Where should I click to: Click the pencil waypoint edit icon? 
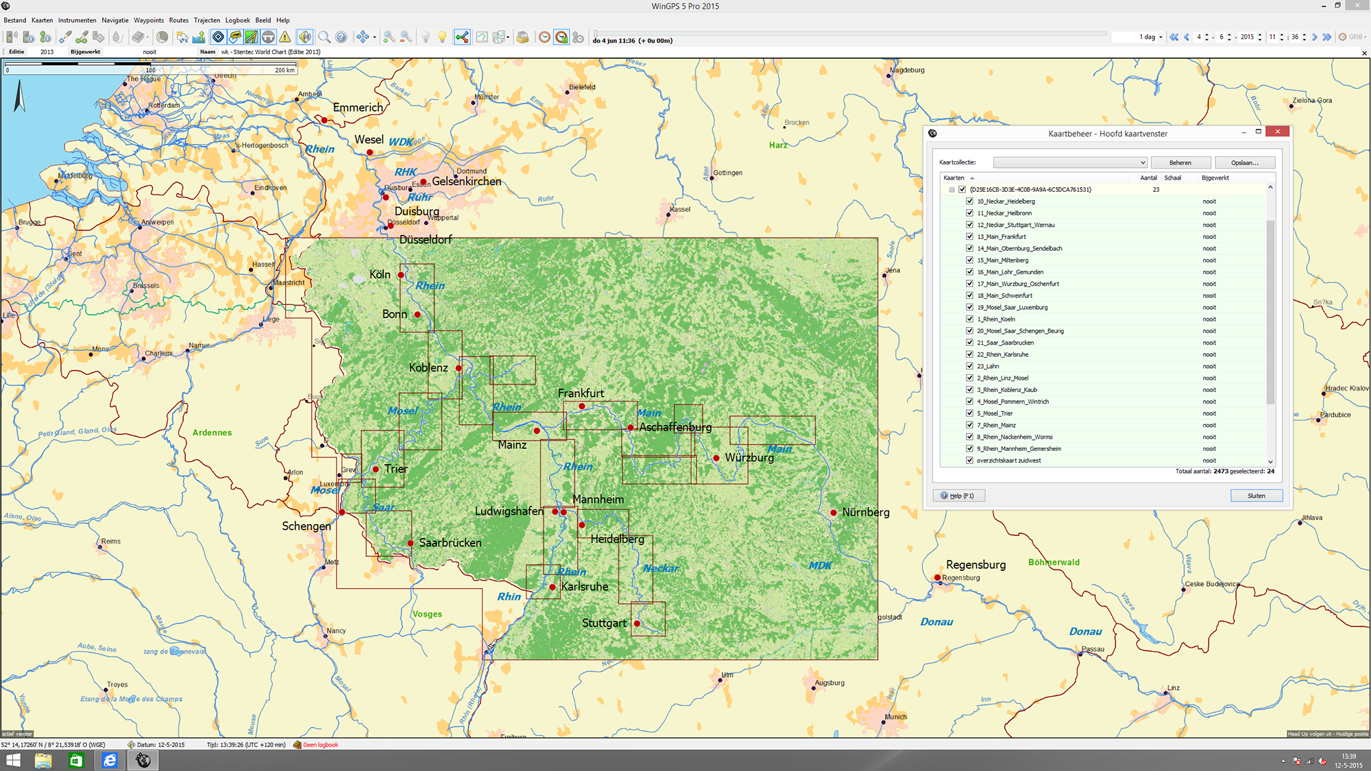pyautogui.click(x=65, y=37)
